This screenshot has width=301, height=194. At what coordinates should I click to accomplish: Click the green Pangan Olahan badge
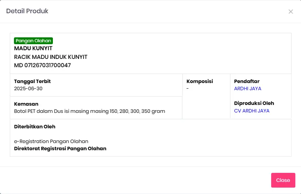[33, 41]
